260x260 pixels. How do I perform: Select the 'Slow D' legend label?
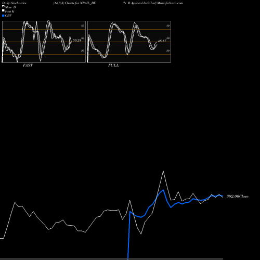coord(10,7)
